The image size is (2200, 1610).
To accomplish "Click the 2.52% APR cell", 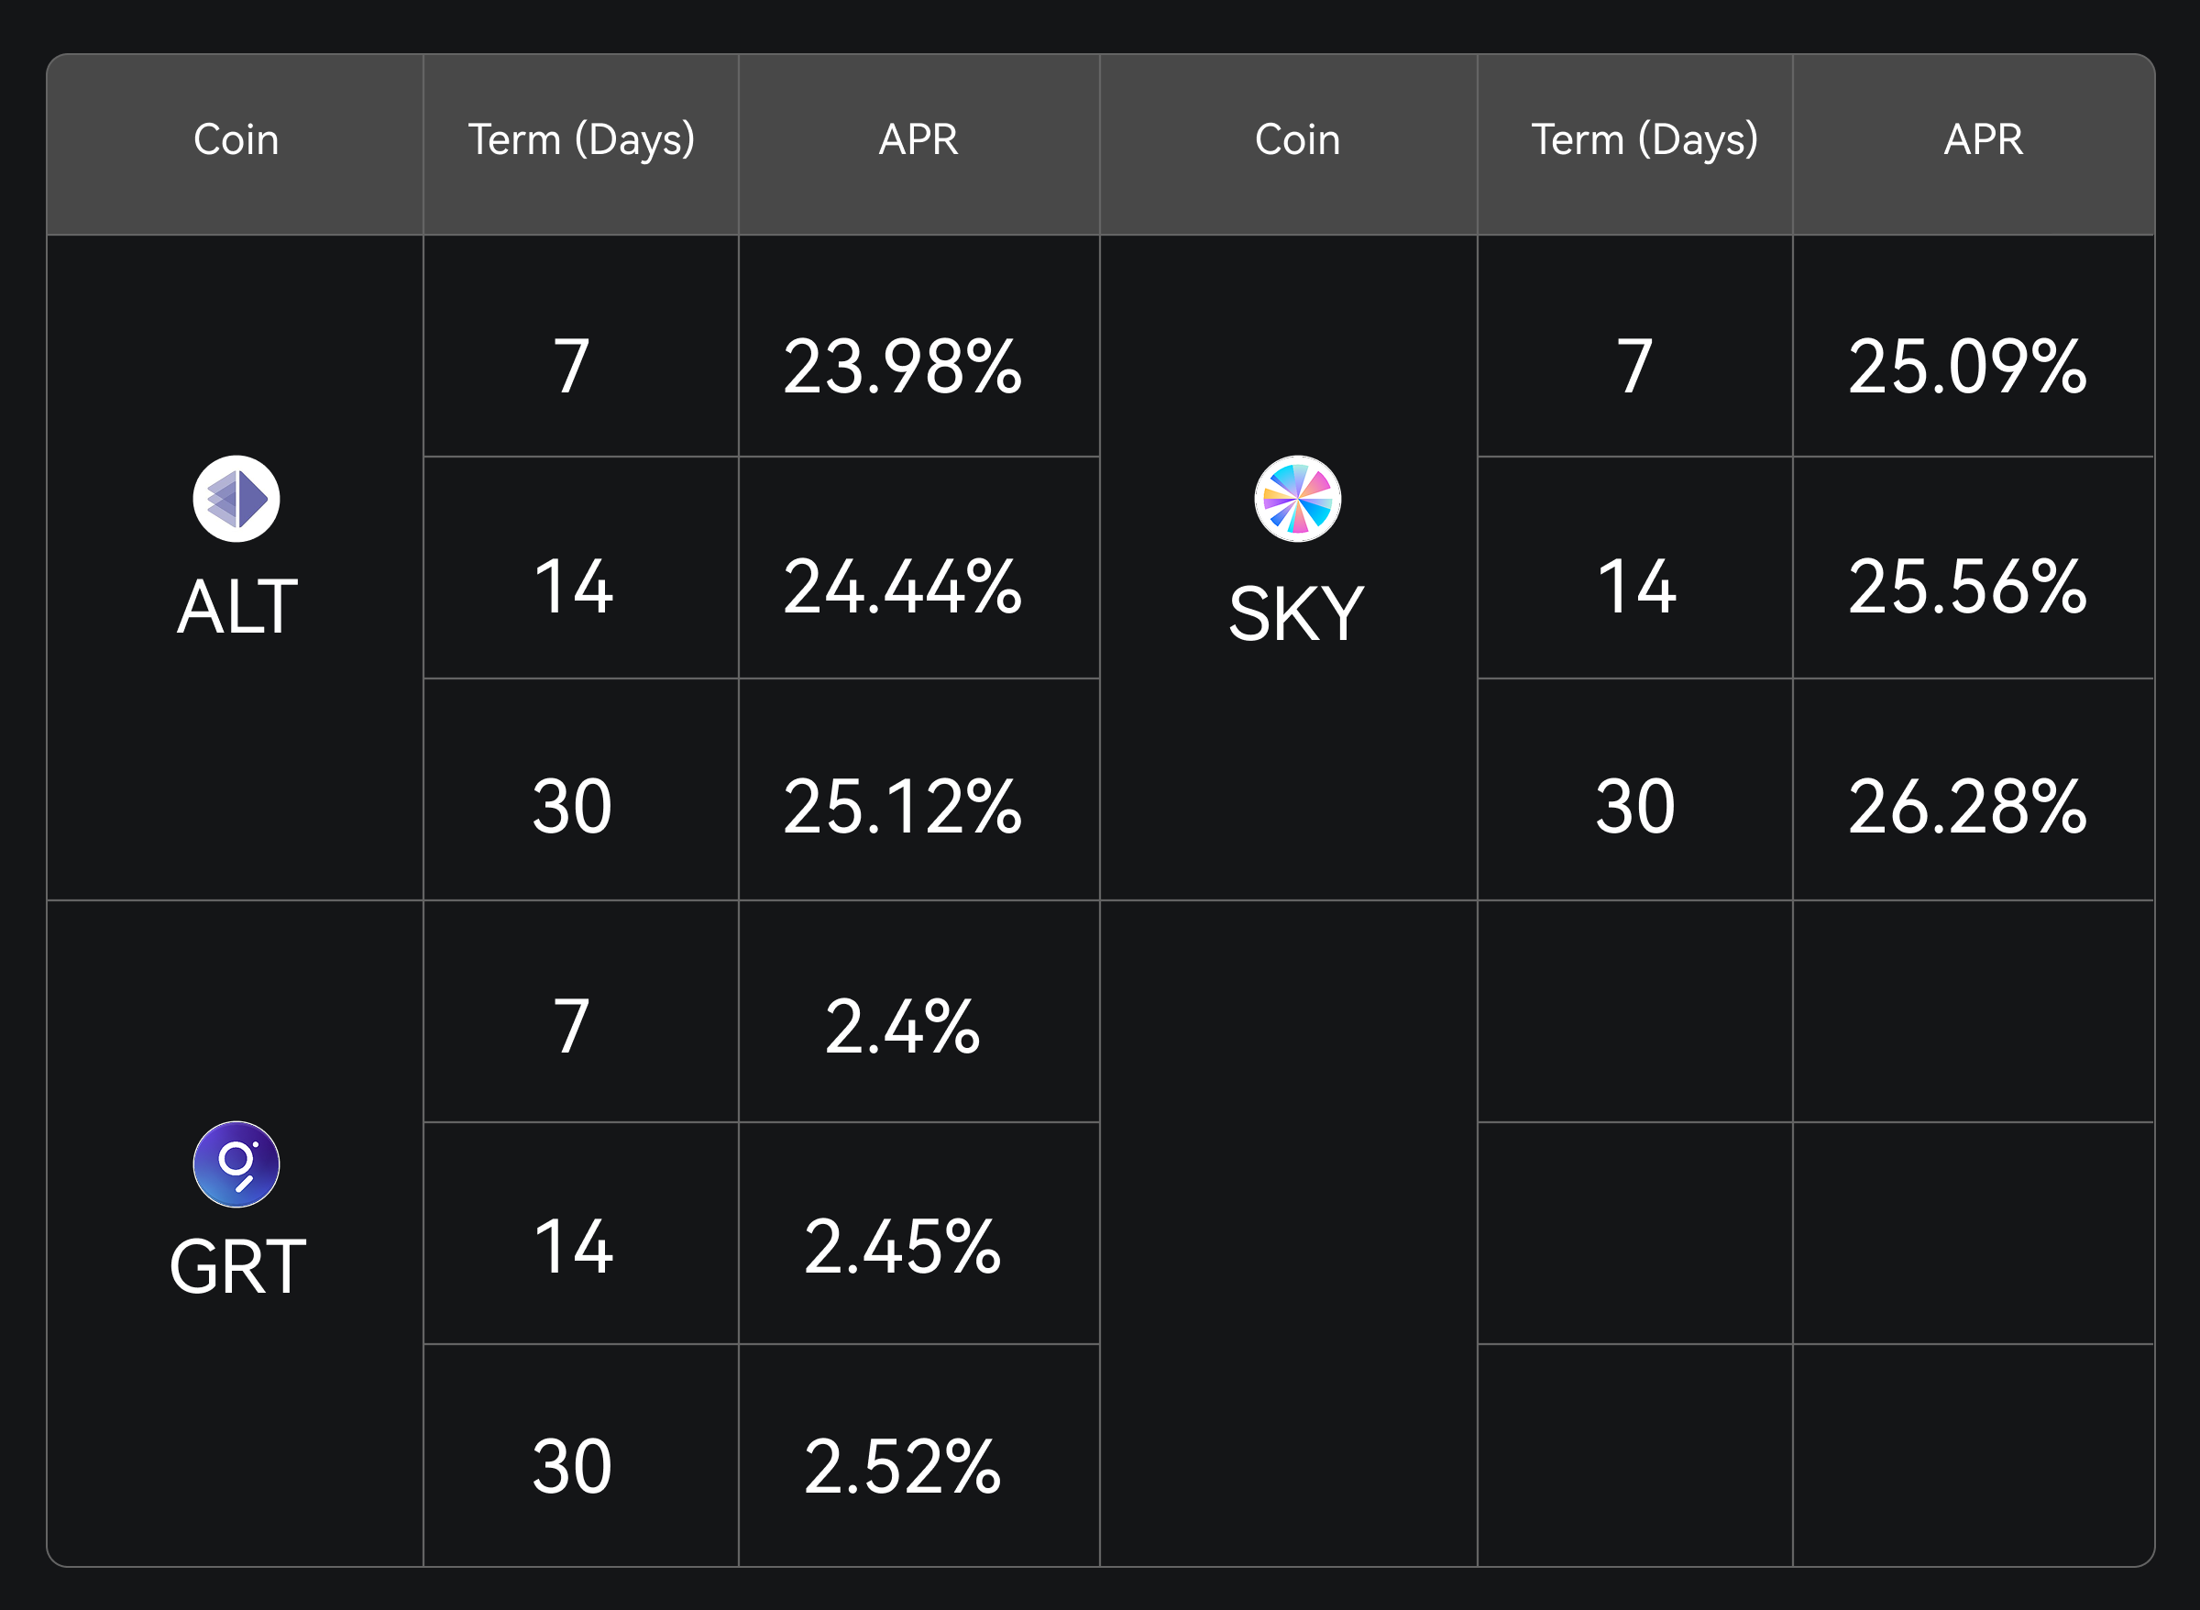I will click(902, 1466).
